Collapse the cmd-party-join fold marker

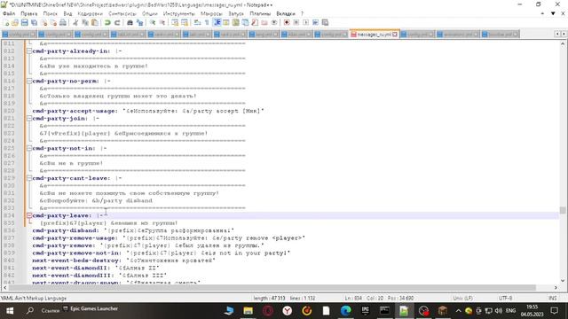coord(29,118)
